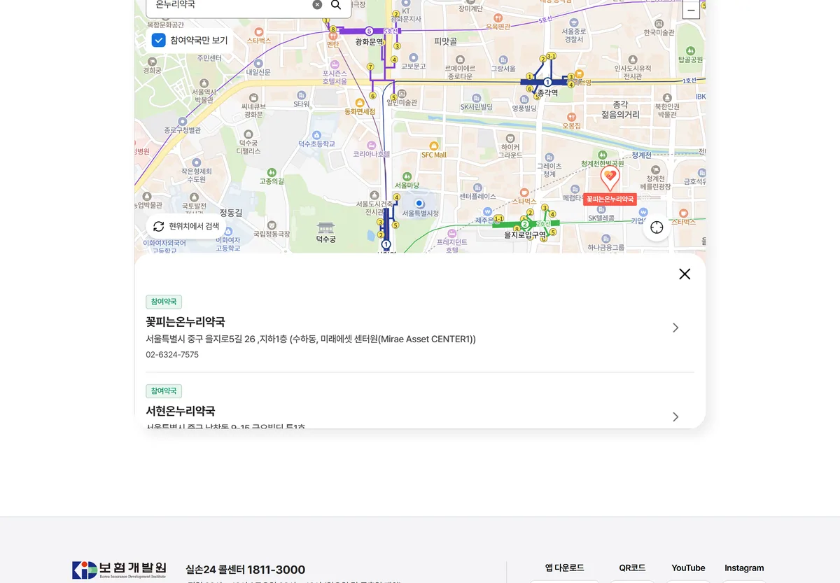Click the 탑골공원 park marker
The image size is (840, 583).
690,50
